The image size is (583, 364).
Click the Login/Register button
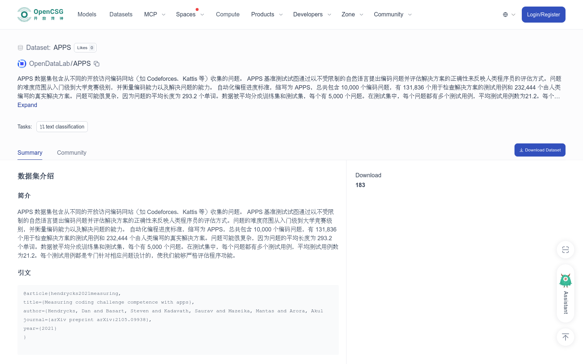coord(543,15)
